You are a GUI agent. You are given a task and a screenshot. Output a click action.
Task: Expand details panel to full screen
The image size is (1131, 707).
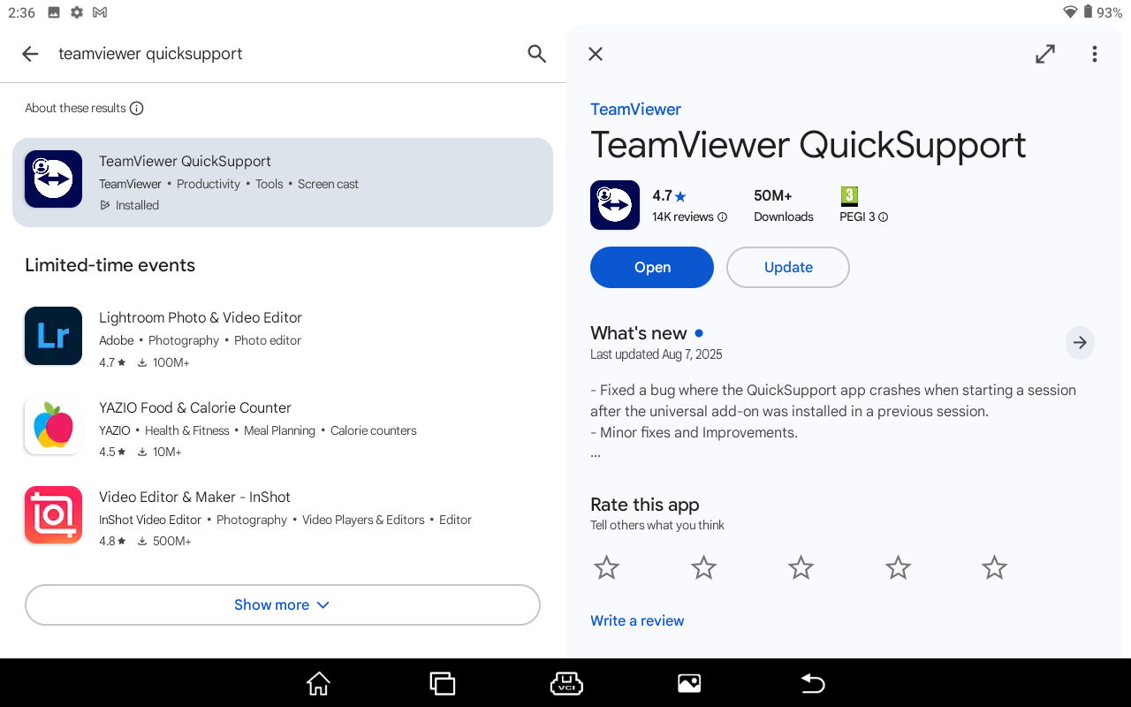[1045, 54]
